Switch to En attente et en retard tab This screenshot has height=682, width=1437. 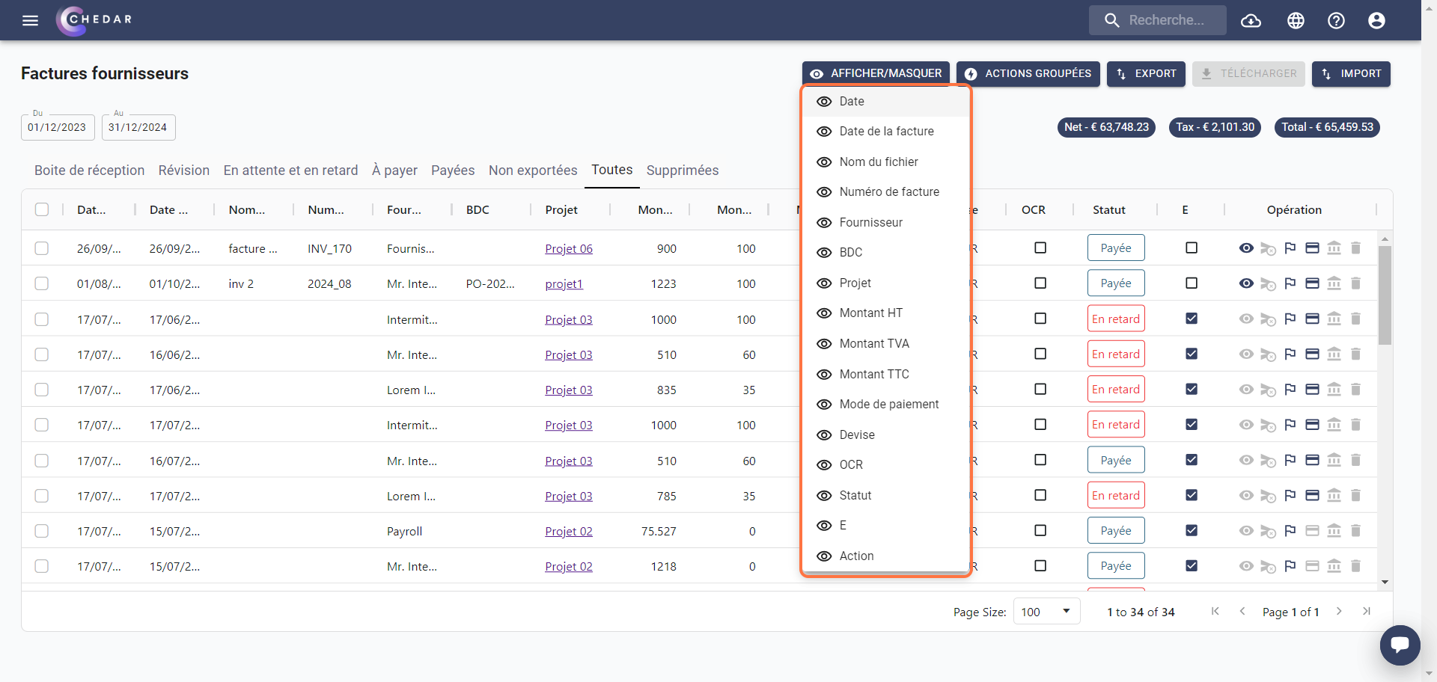(x=290, y=170)
